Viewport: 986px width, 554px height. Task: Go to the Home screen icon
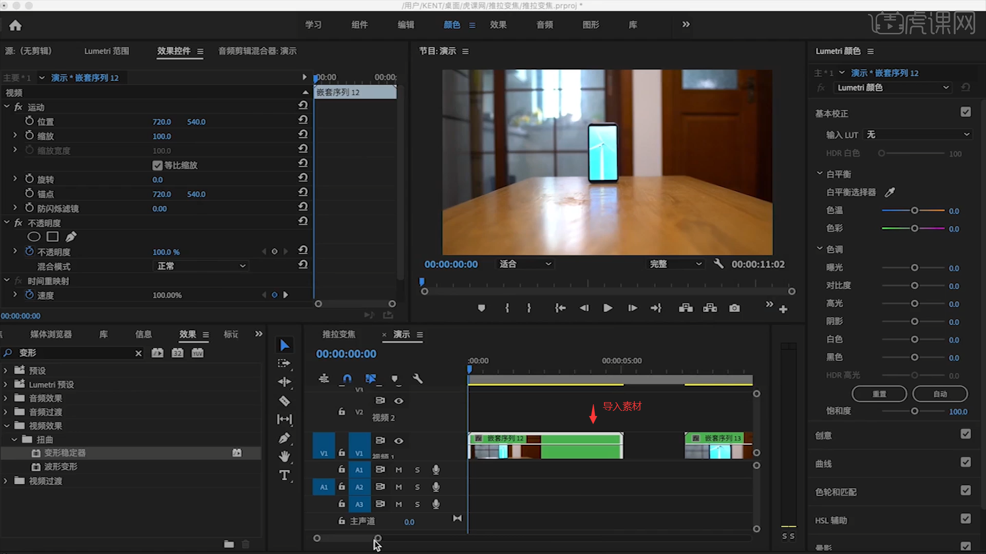(15, 25)
